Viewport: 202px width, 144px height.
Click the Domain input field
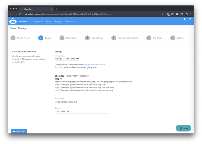(82, 111)
